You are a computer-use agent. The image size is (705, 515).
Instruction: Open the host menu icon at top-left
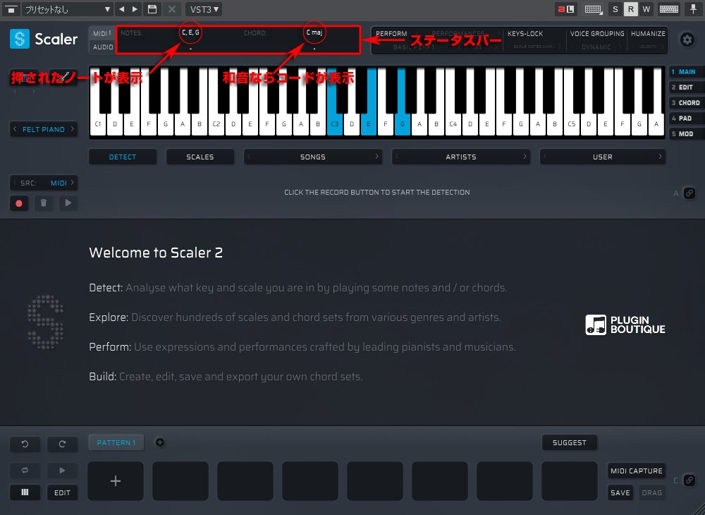(x=11, y=9)
